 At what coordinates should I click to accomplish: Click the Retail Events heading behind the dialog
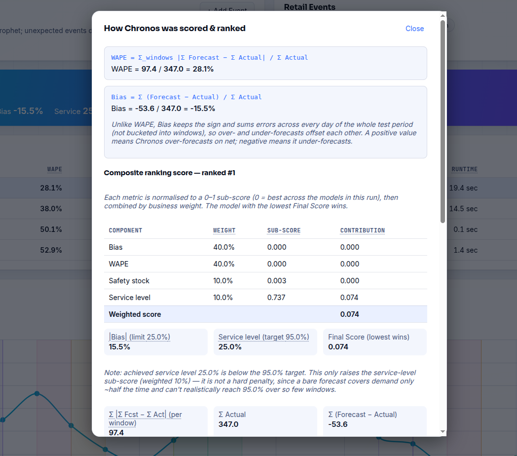[x=310, y=7]
